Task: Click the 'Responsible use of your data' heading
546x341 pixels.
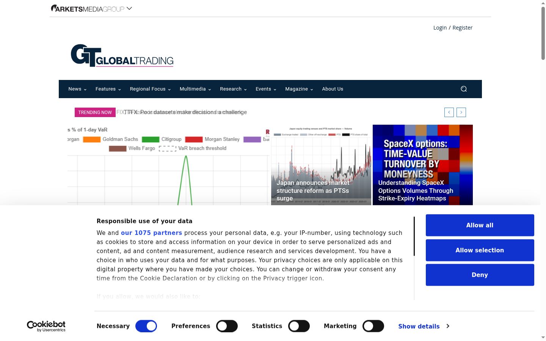Action: [x=144, y=221]
